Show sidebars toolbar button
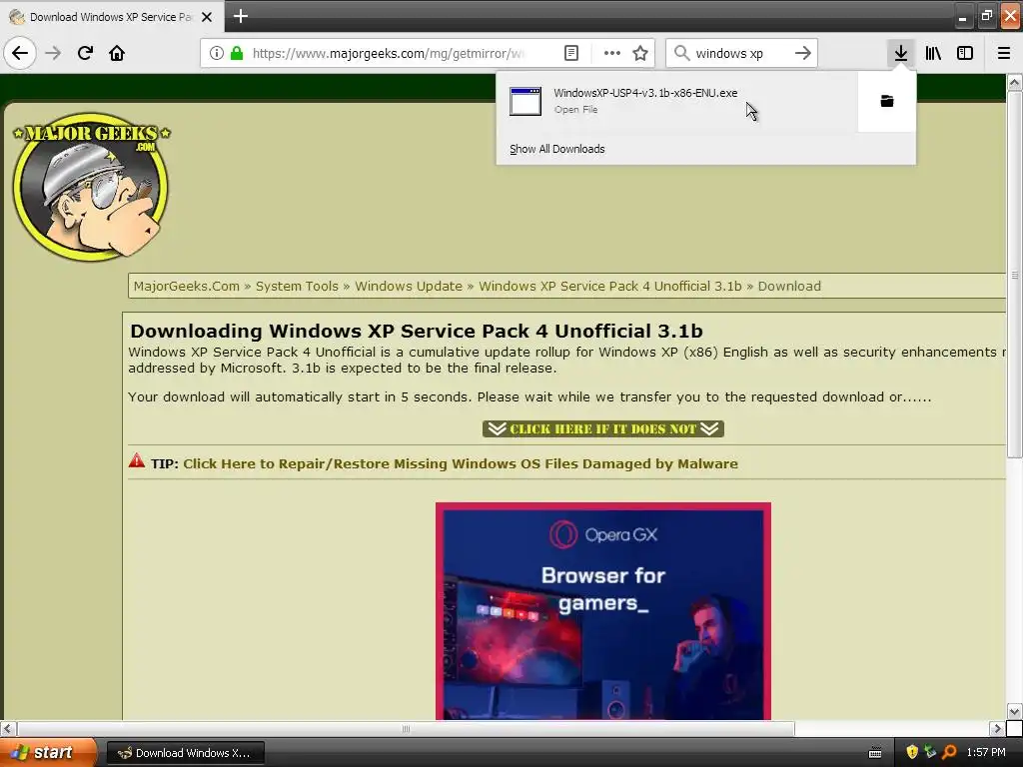 coord(965,54)
